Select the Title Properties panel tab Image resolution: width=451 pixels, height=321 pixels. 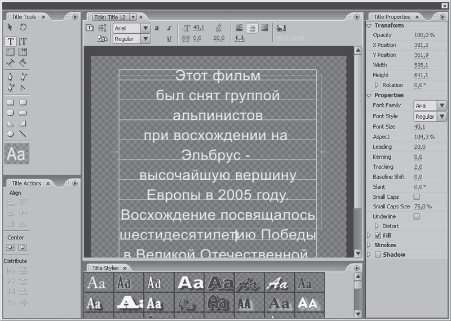click(392, 17)
